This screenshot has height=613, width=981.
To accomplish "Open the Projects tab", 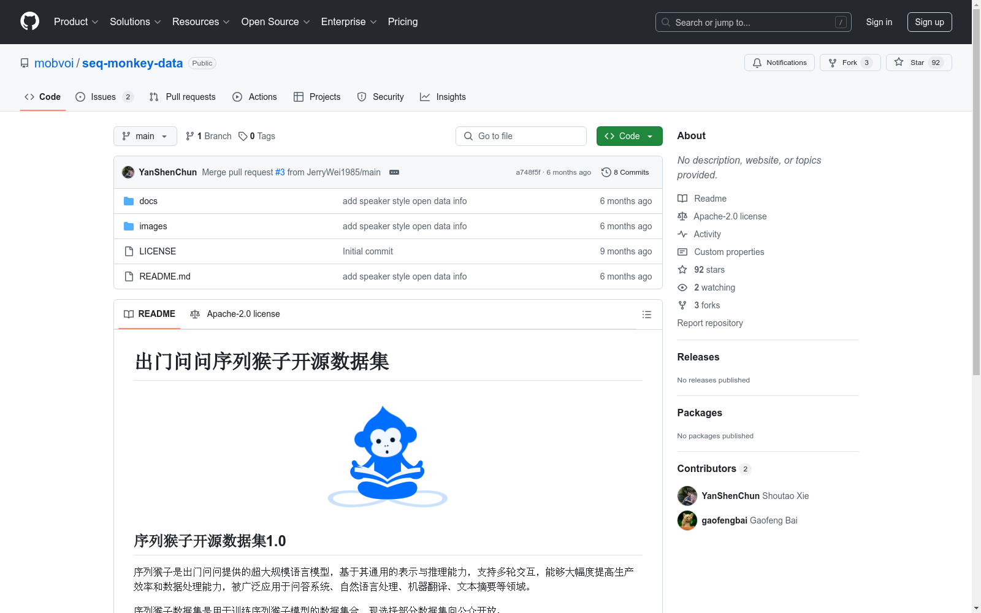I will coord(317,97).
